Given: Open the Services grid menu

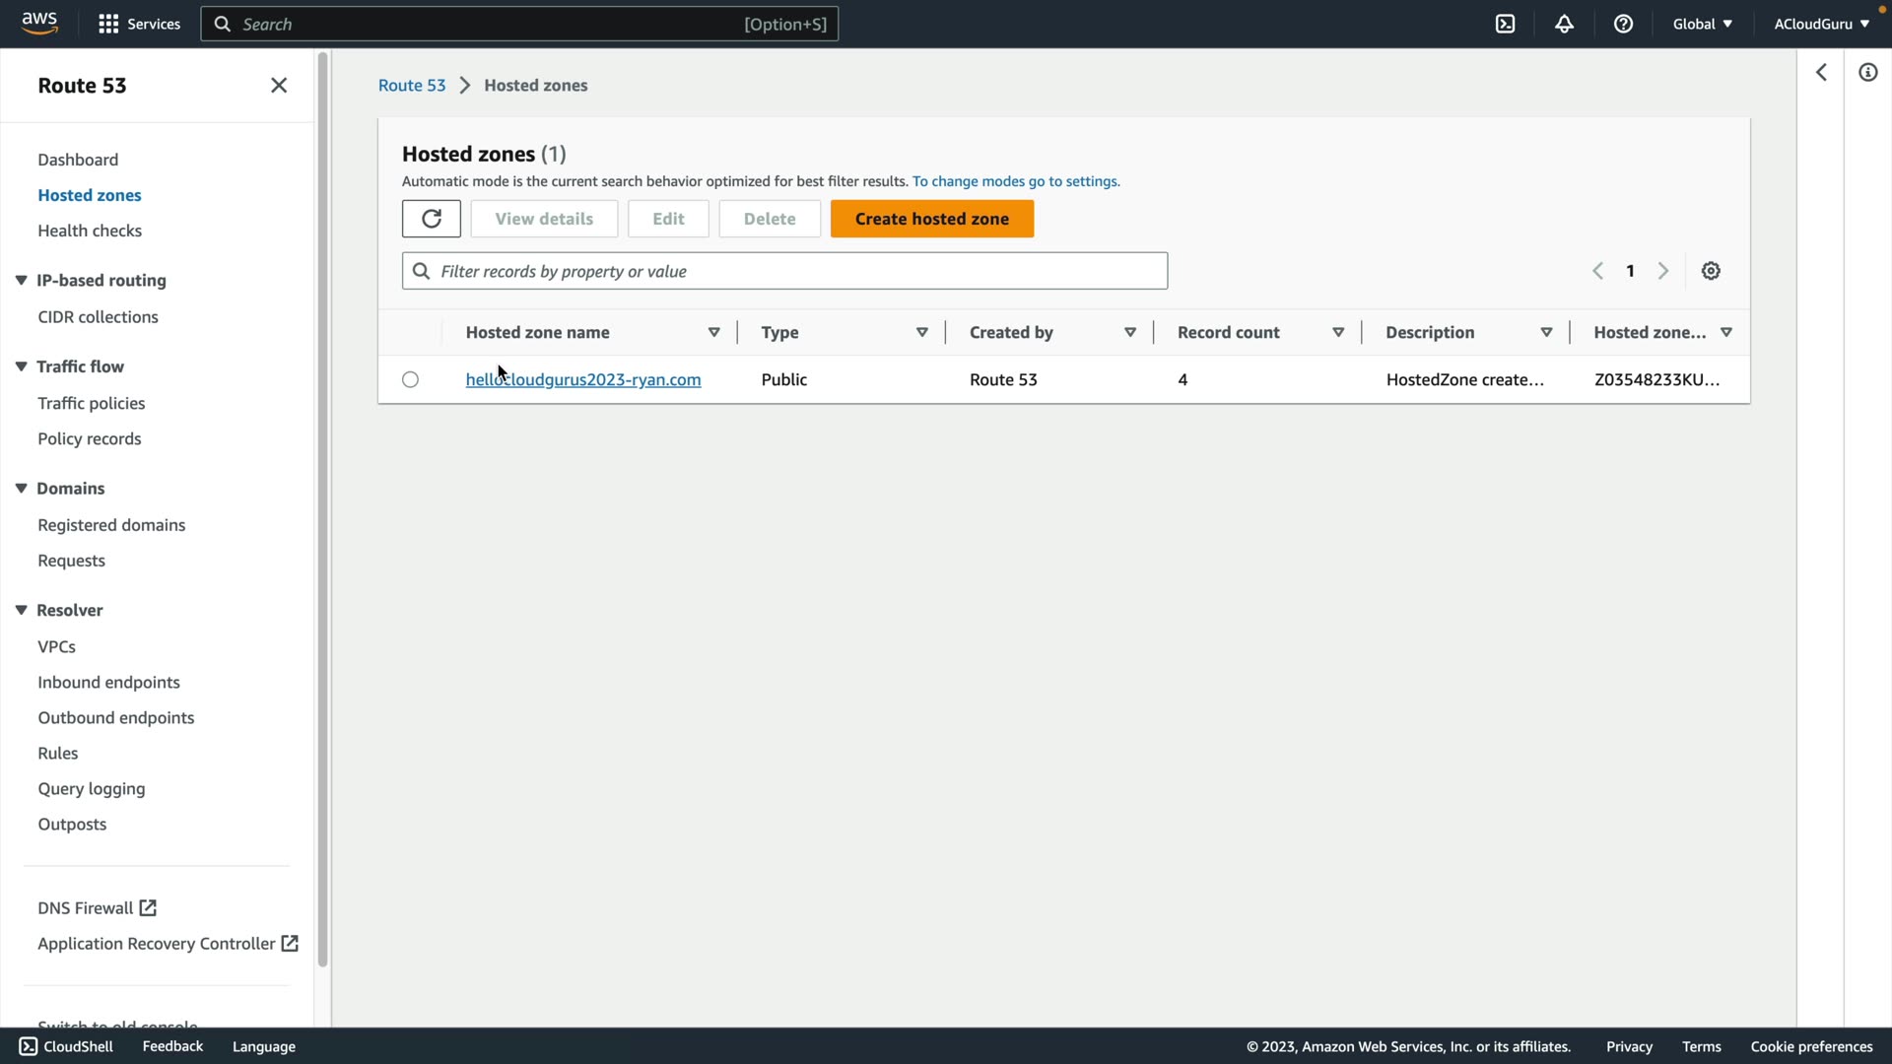Looking at the screenshot, I should coord(139,24).
